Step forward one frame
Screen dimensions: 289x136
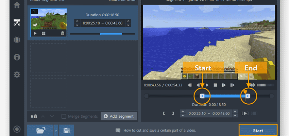(224, 85)
